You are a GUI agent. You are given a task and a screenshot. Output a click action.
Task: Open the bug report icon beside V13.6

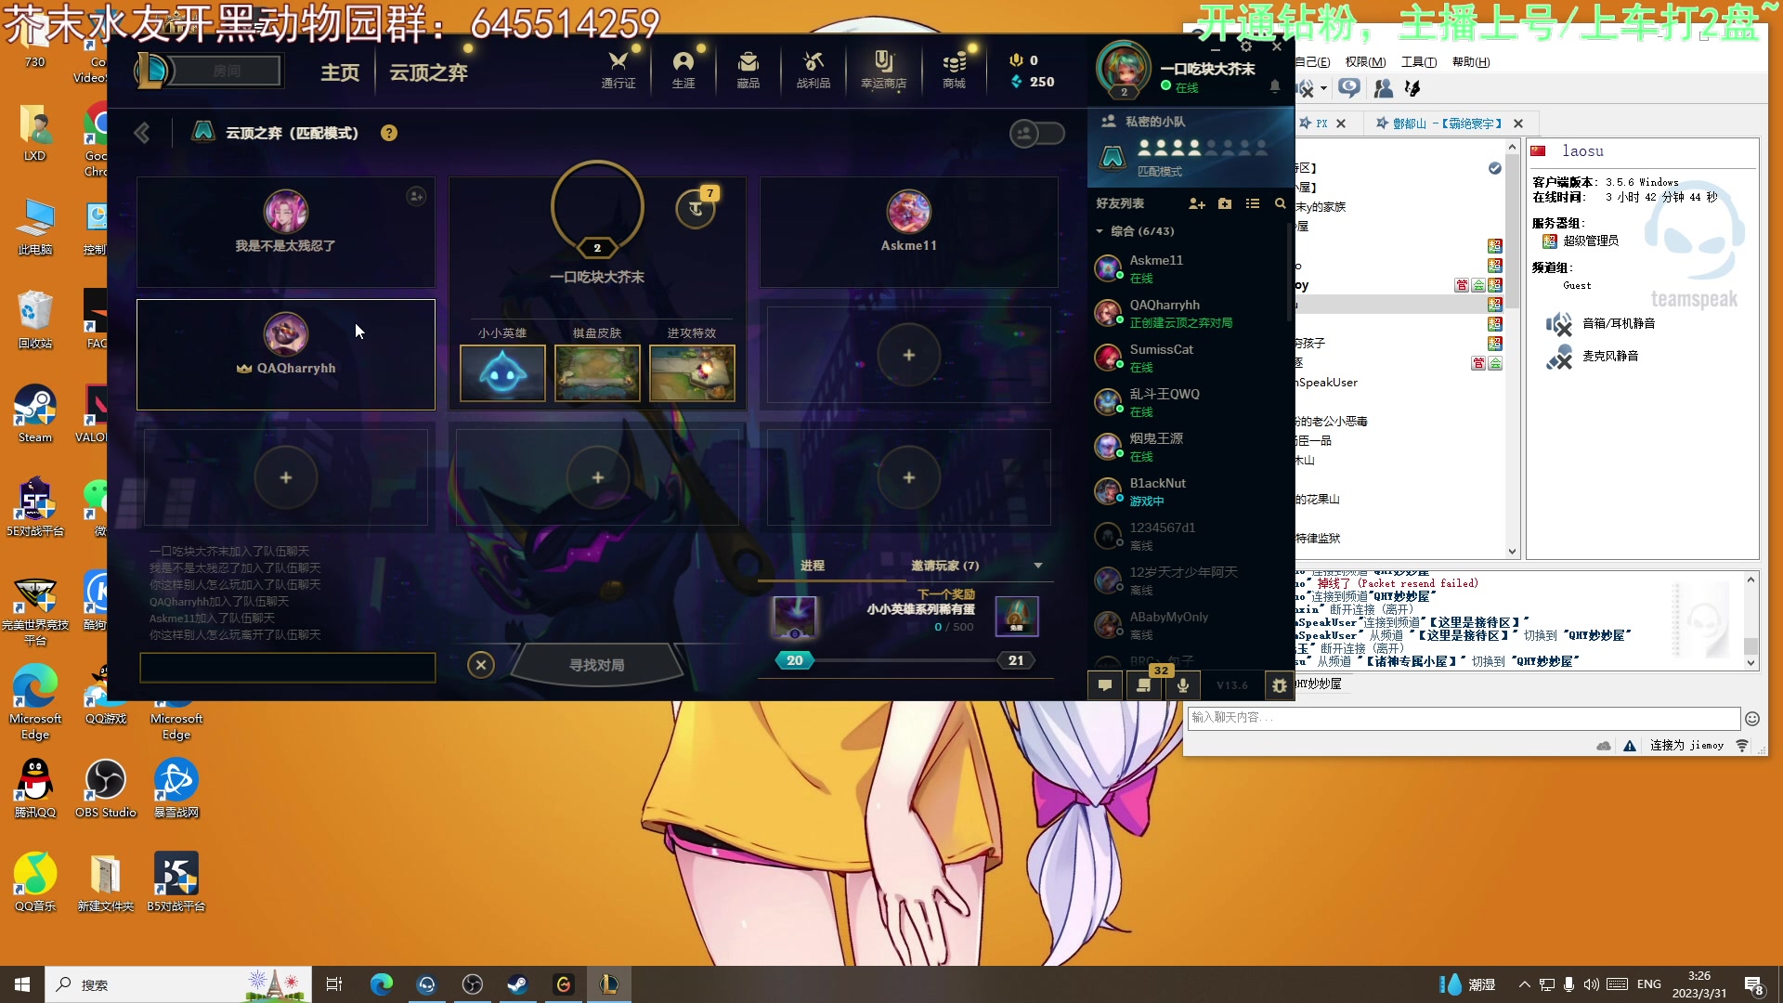pyautogui.click(x=1279, y=685)
